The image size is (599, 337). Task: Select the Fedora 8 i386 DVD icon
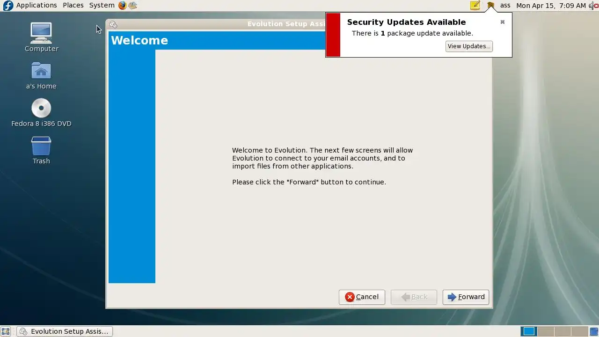tap(41, 112)
